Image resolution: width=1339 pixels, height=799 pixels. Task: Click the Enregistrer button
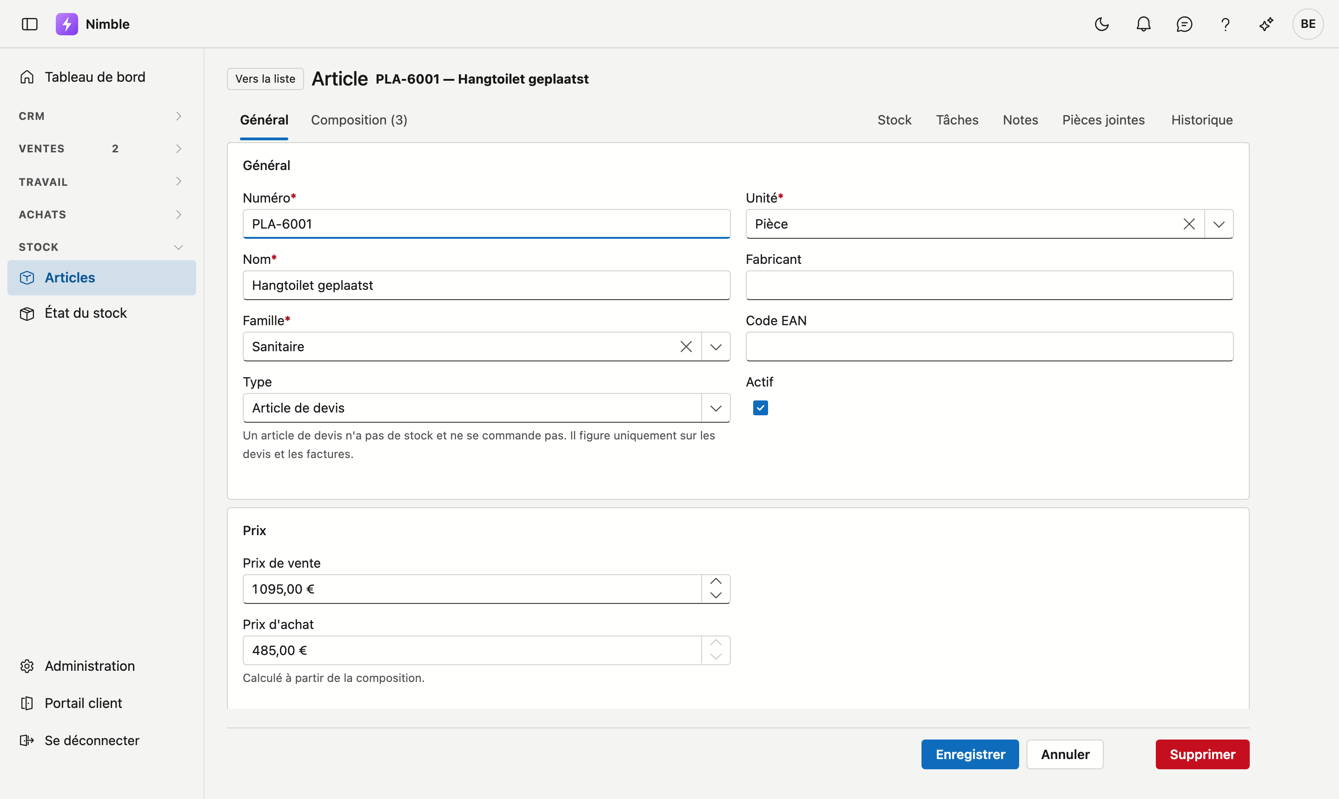coord(970,754)
